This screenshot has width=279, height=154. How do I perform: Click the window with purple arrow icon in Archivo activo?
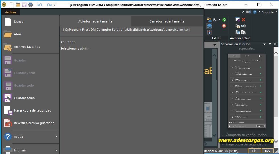tap(238, 20)
